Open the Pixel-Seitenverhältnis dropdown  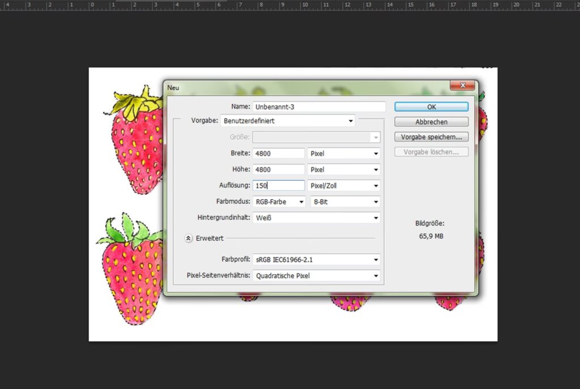click(316, 276)
